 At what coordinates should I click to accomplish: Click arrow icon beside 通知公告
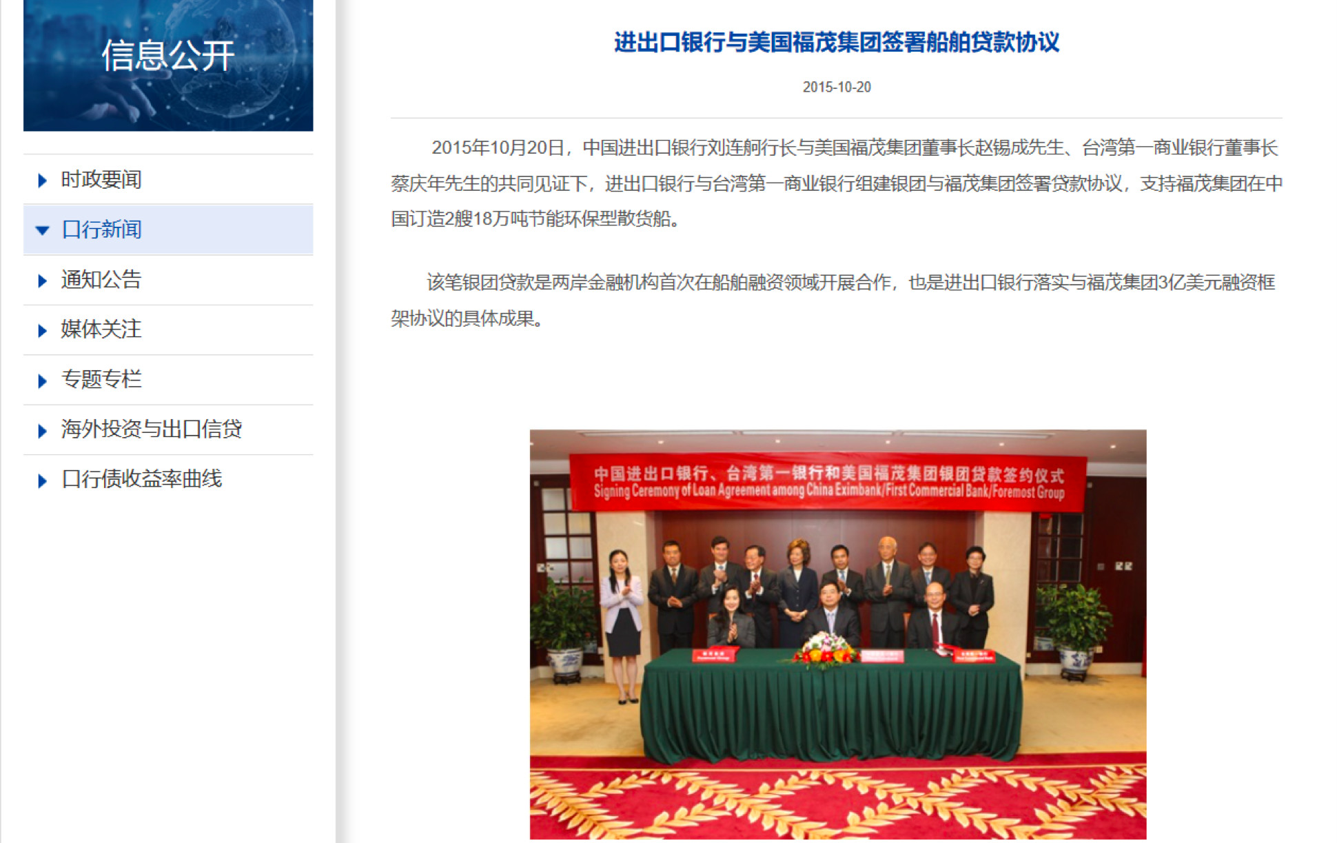pyautogui.click(x=42, y=281)
